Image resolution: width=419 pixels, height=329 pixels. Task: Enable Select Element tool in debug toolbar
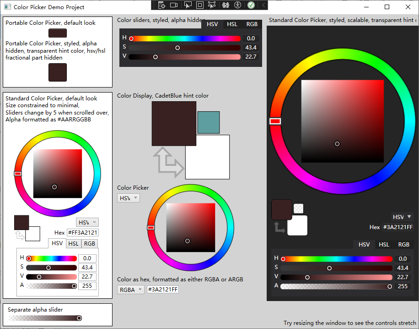coord(188,5)
